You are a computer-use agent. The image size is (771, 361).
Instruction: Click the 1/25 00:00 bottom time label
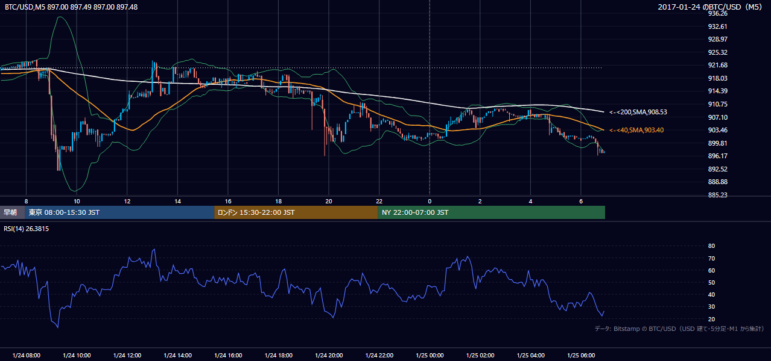tap(430, 355)
